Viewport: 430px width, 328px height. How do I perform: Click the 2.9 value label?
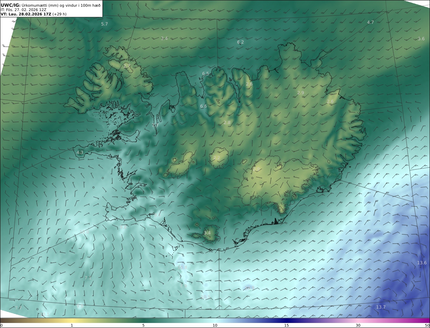click(301, 93)
